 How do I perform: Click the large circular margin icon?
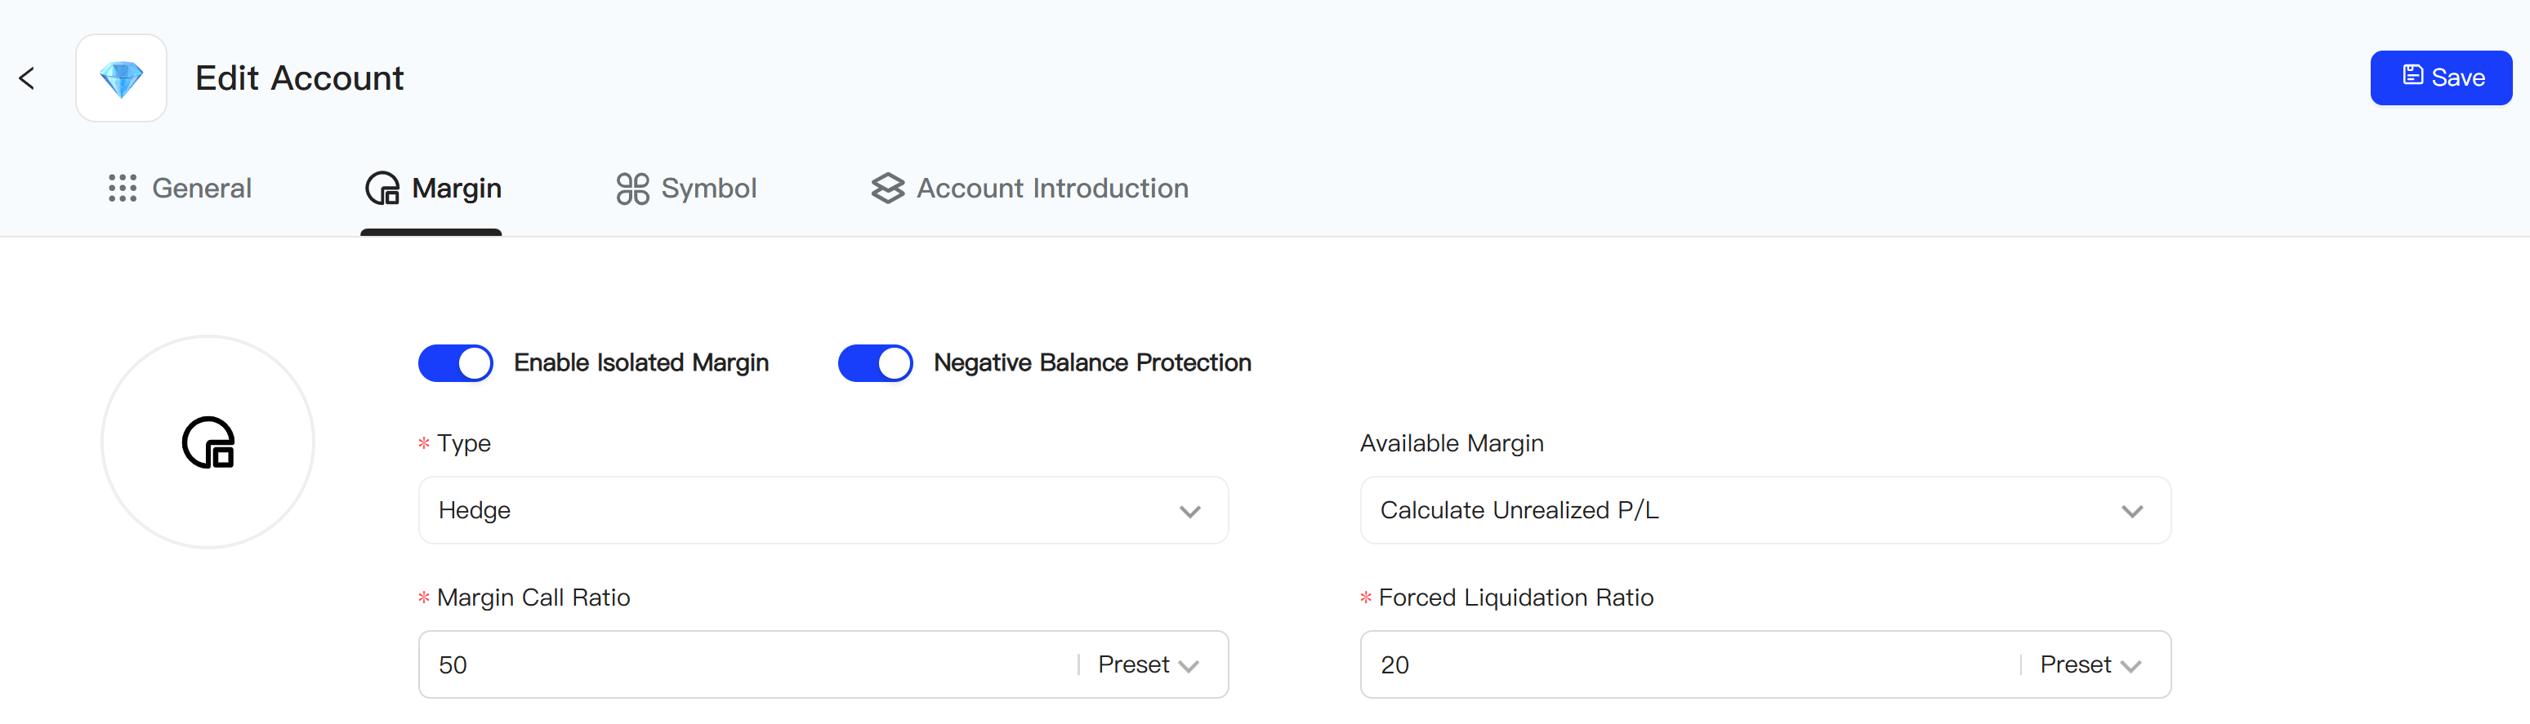(x=208, y=442)
